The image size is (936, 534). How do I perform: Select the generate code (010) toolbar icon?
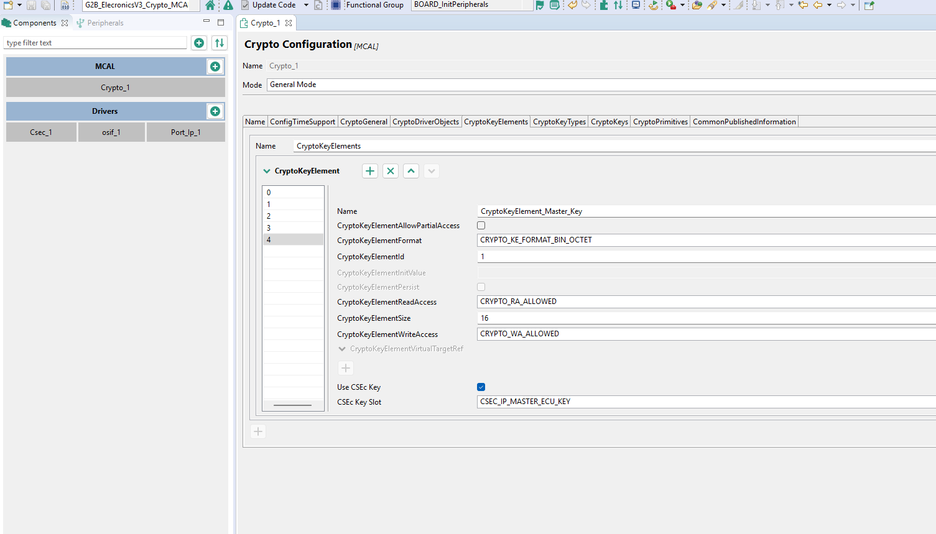pyautogui.click(x=65, y=6)
